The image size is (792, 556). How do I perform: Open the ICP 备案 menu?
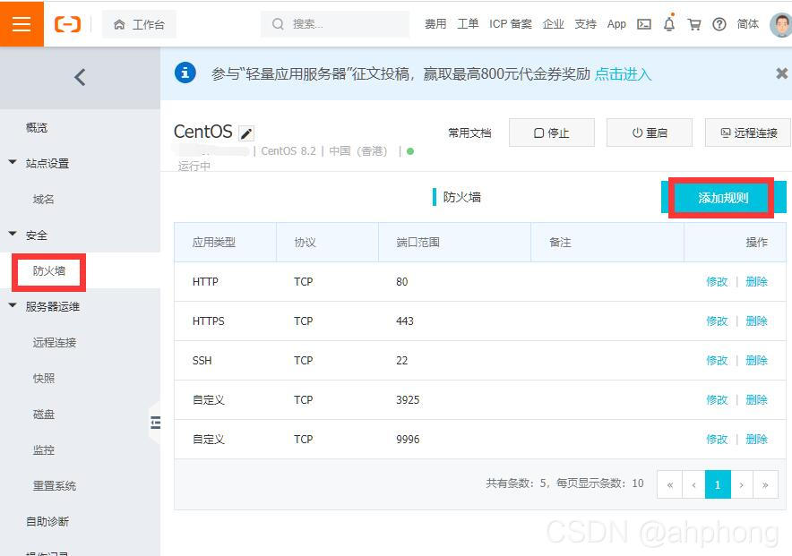click(x=510, y=23)
